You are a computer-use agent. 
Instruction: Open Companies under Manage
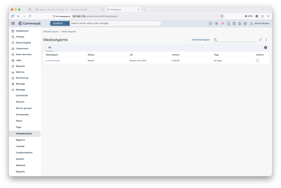(22, 115)
